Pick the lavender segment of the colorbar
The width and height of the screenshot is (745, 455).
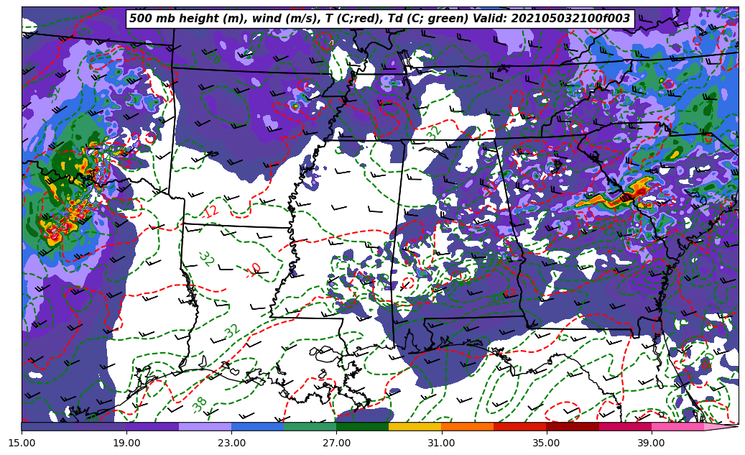pos(205,426)
